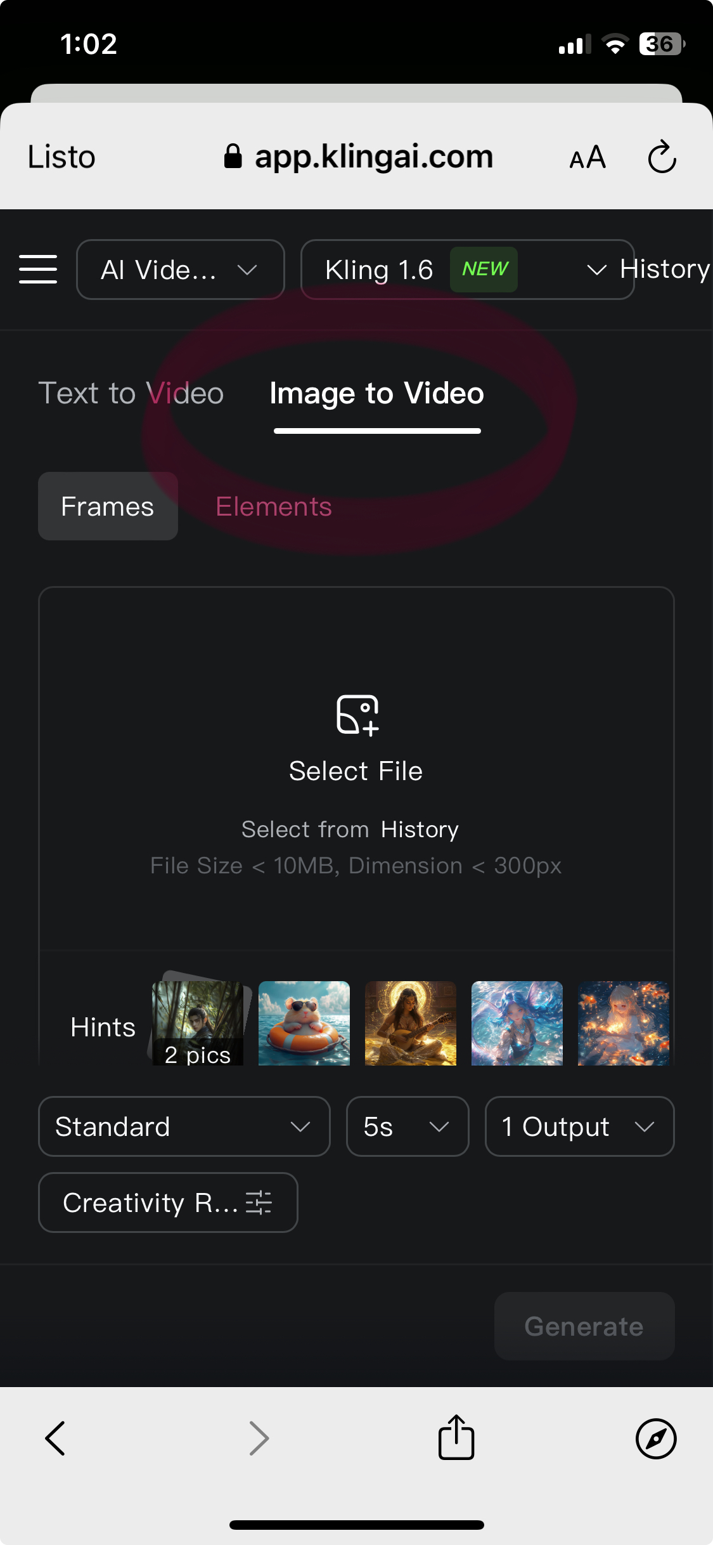The image size is (713, 1545).
Task: Open the 5s duration dropdown
Action: pos(408,1126)
